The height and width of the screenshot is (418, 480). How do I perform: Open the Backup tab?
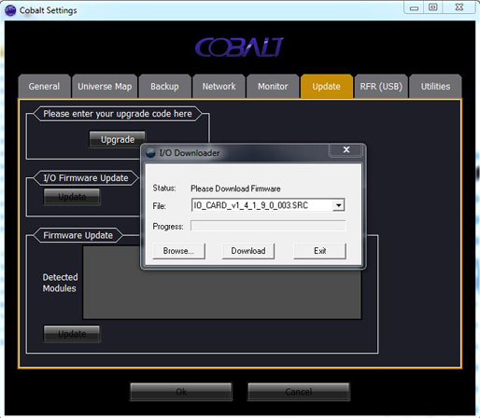[x=164, y=87]
